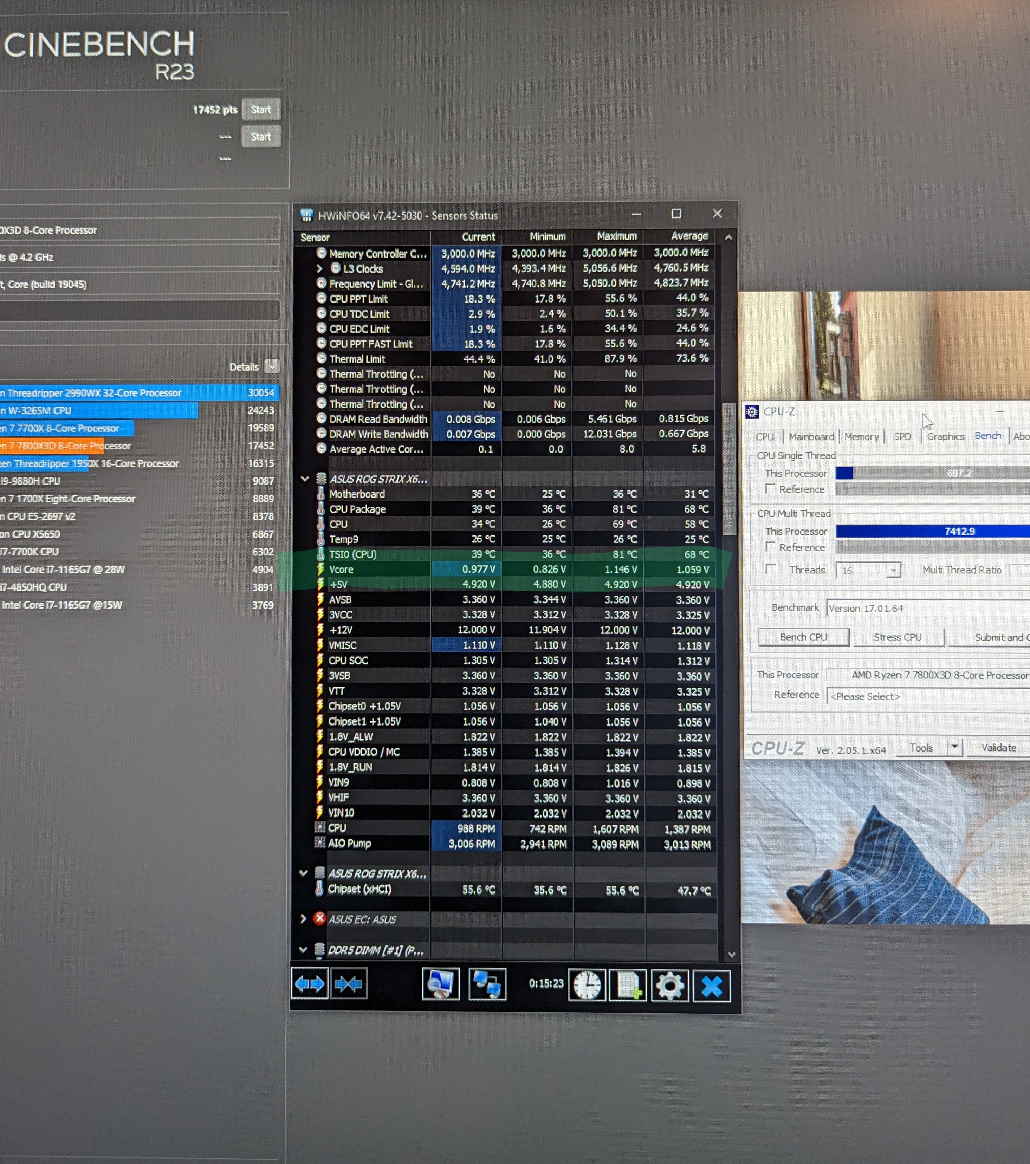Expand the ASUS EC: ASUS group
Image resolution: width=1030 pixels, height=1164 pixels.
click(x=303, y=918)
